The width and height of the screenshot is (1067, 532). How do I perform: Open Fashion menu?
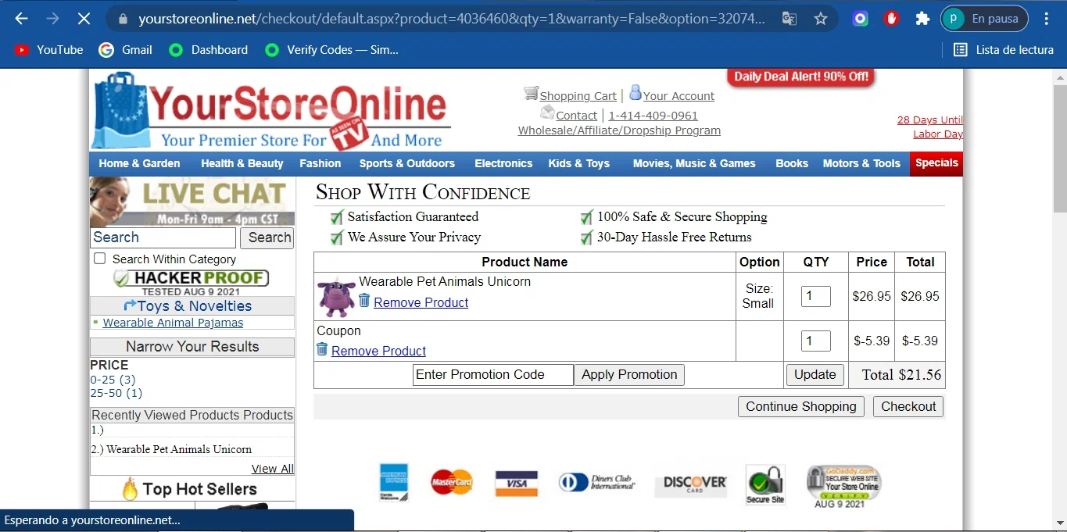(320, 163)
